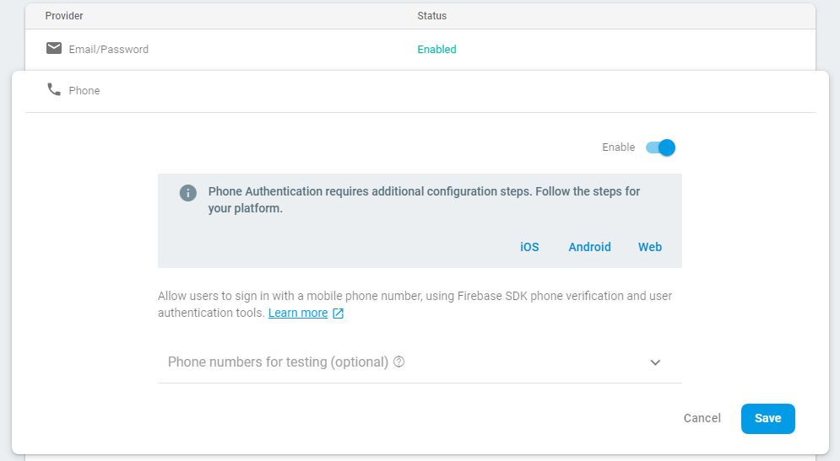Open the iOS configuration steps
The image size is (840, 461).
529,247
